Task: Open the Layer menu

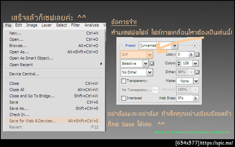Action: click(47, 25)
